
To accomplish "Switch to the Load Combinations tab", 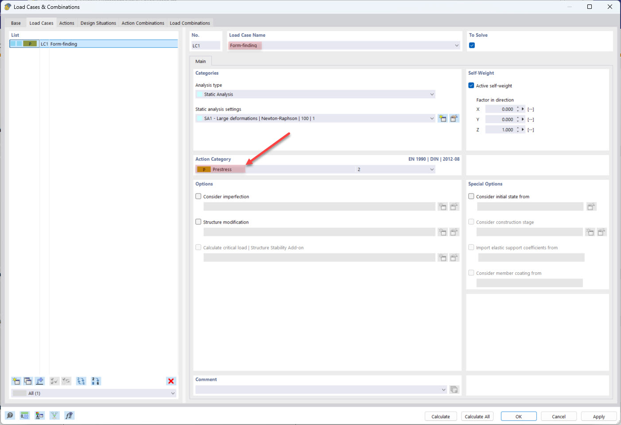I will click(190, 23).
